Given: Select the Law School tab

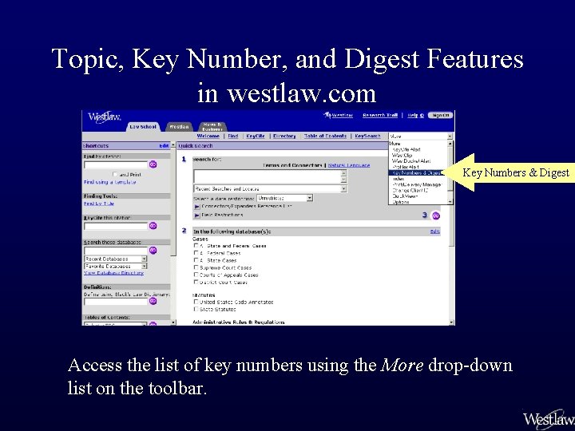Looking at the screenshot, I should 143,126.
